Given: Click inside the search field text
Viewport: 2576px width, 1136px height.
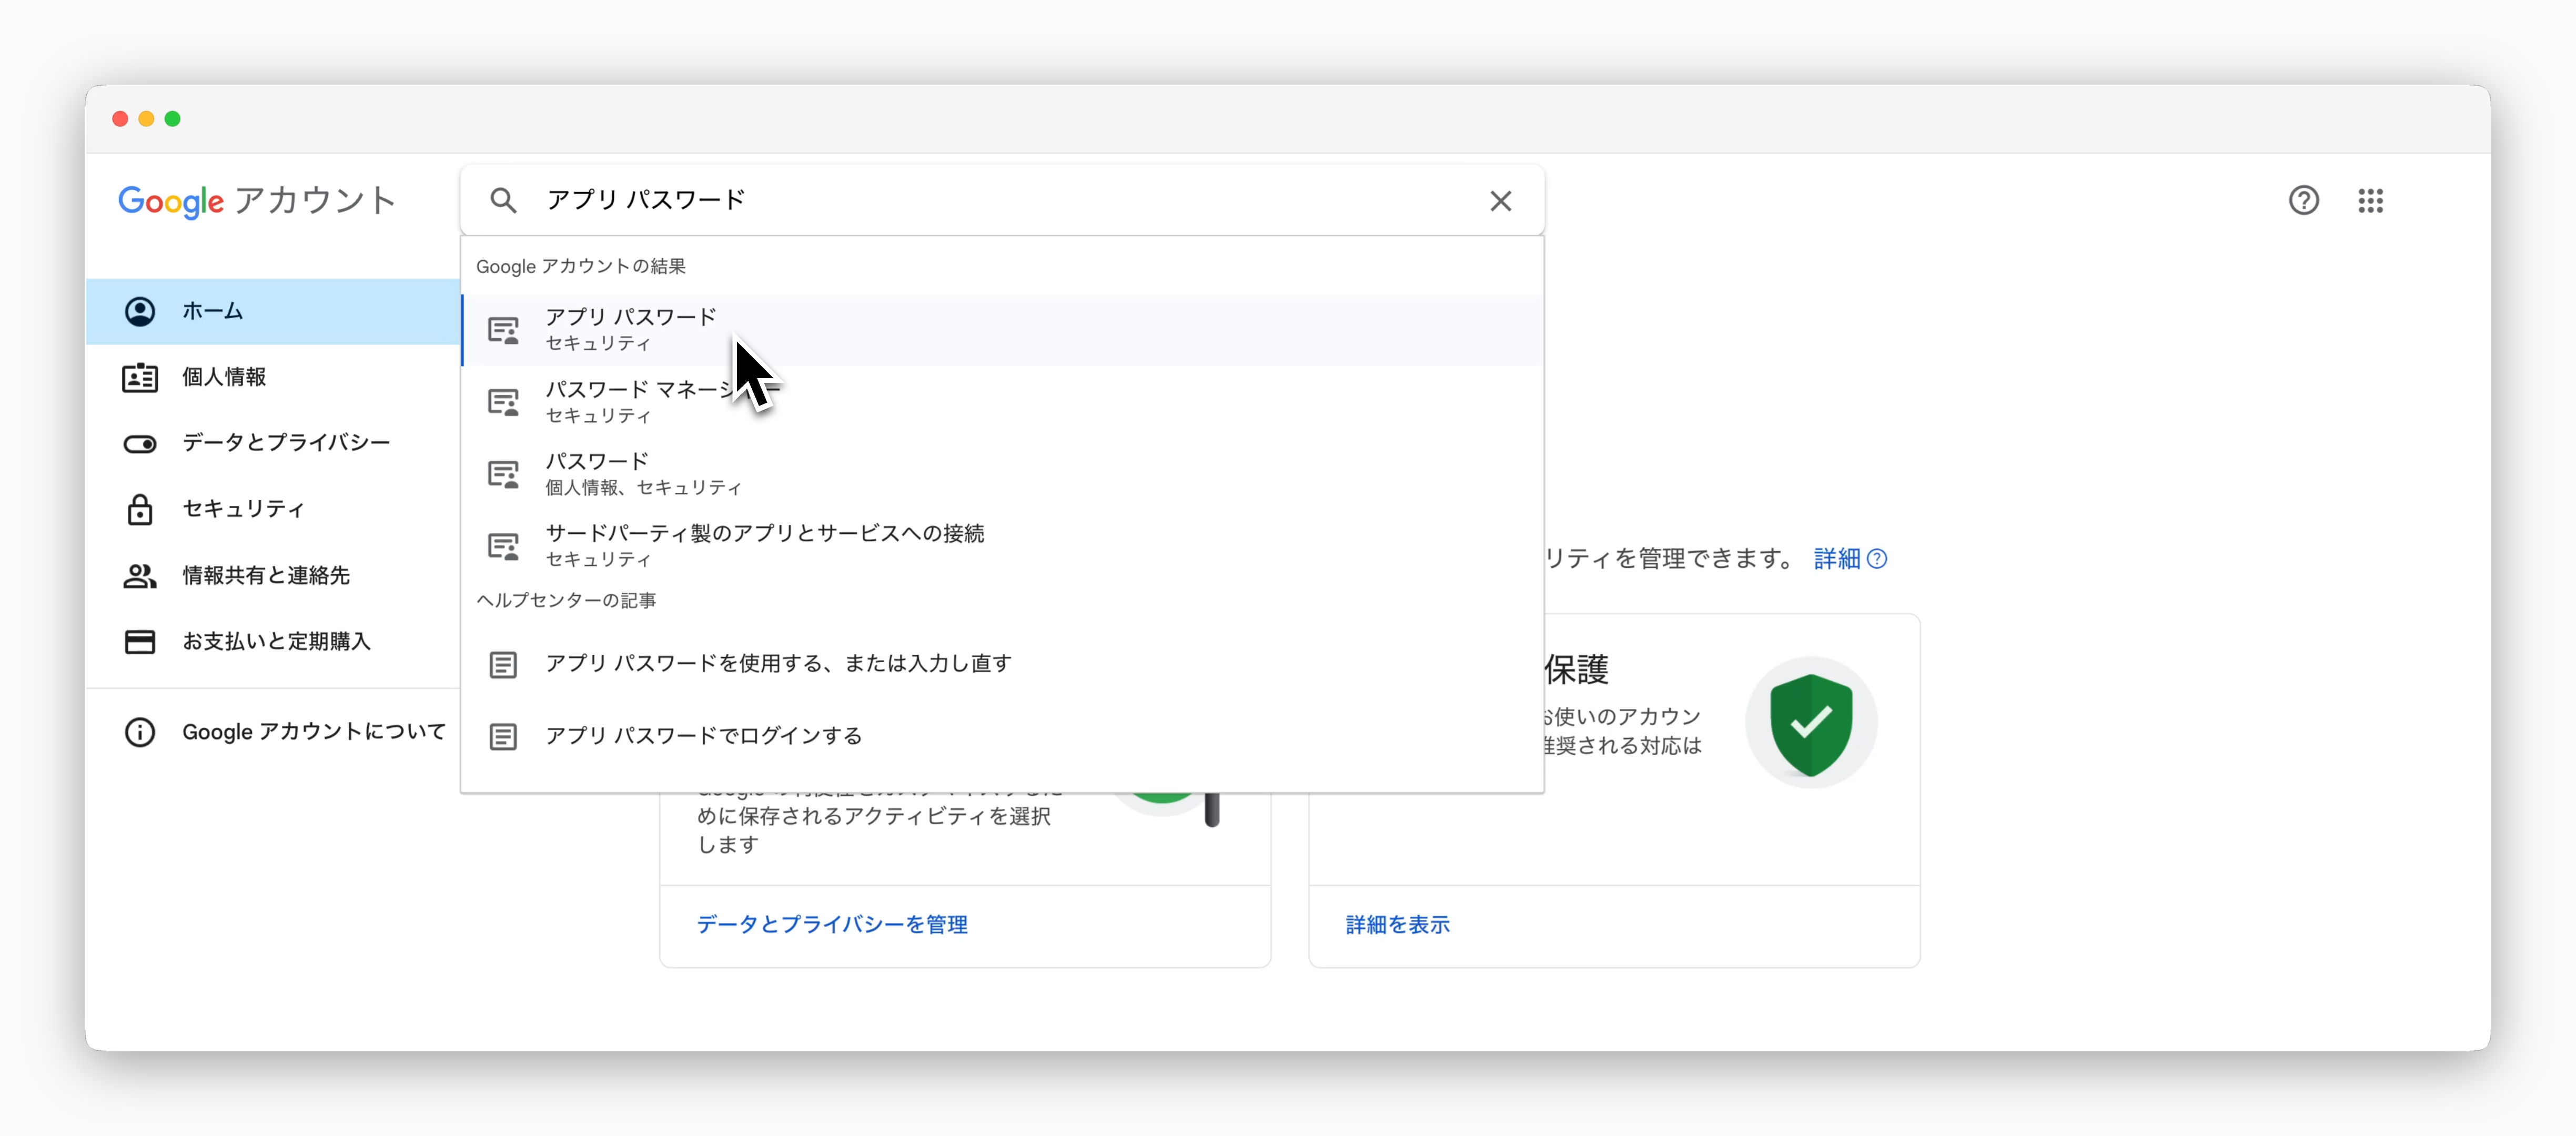Looking at the screenshot, I should [x=645, y=201].
